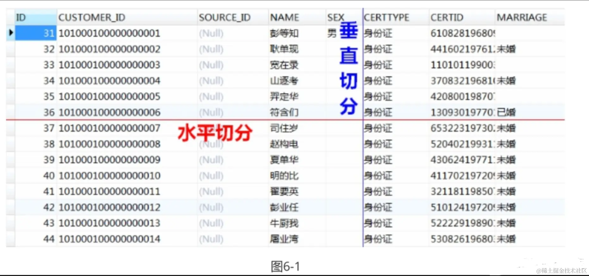Select ID cell 40

[x=36, y=176]
